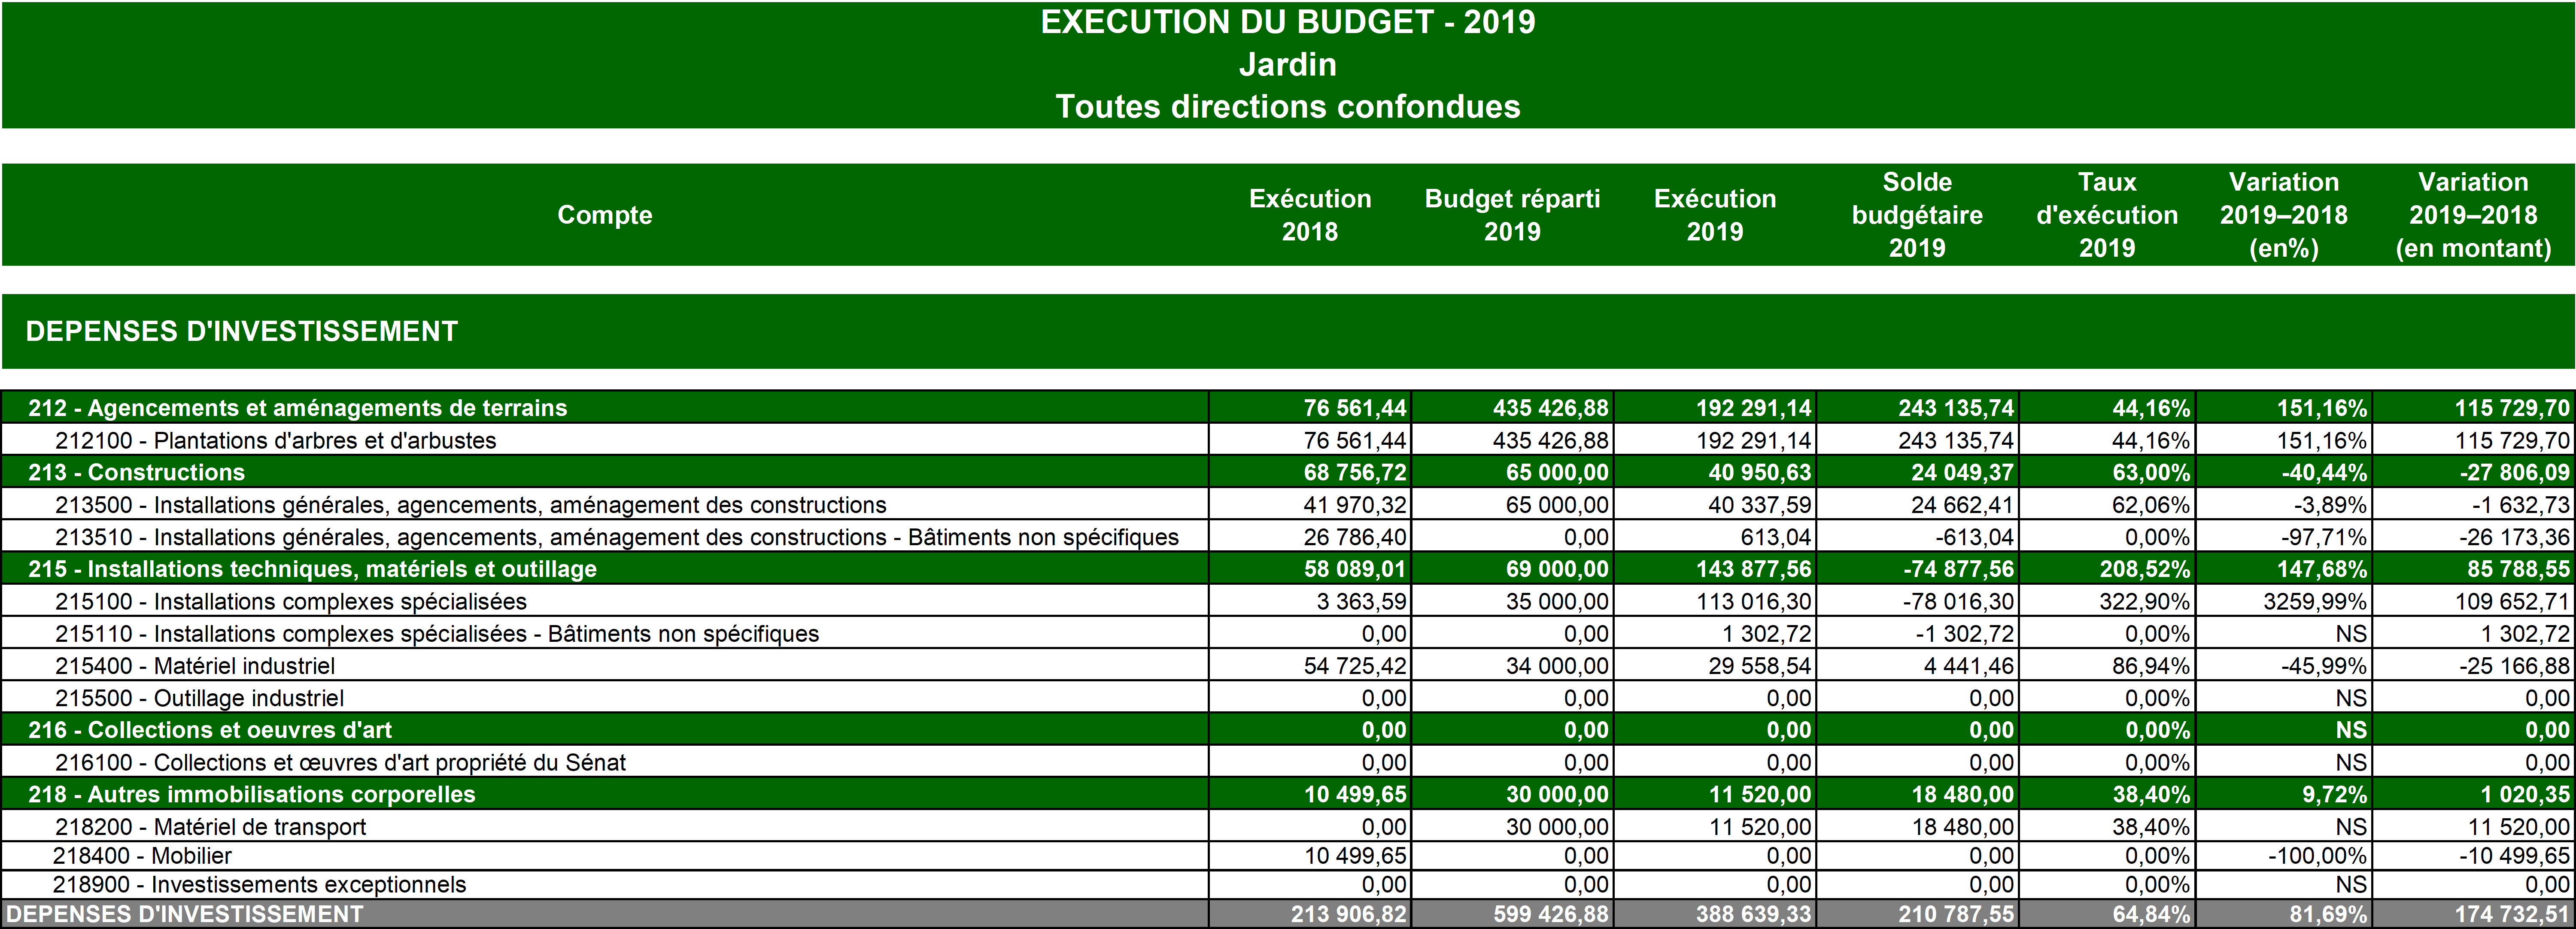Click the DEPENSES D'INVESTISSEMENT section banner

click(x=241, y=331)
